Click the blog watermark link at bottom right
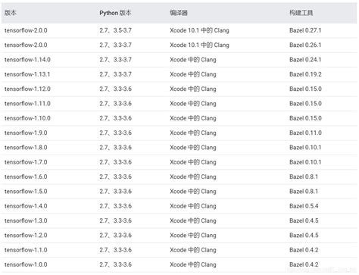This screenshot has height=275, width=359. point(322,270)
